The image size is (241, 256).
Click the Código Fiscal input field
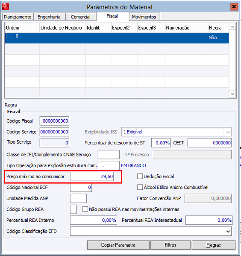click(x=54, y=121)
